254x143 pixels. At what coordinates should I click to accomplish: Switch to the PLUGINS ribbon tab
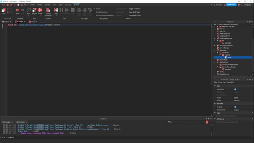(x=68, y=5)
